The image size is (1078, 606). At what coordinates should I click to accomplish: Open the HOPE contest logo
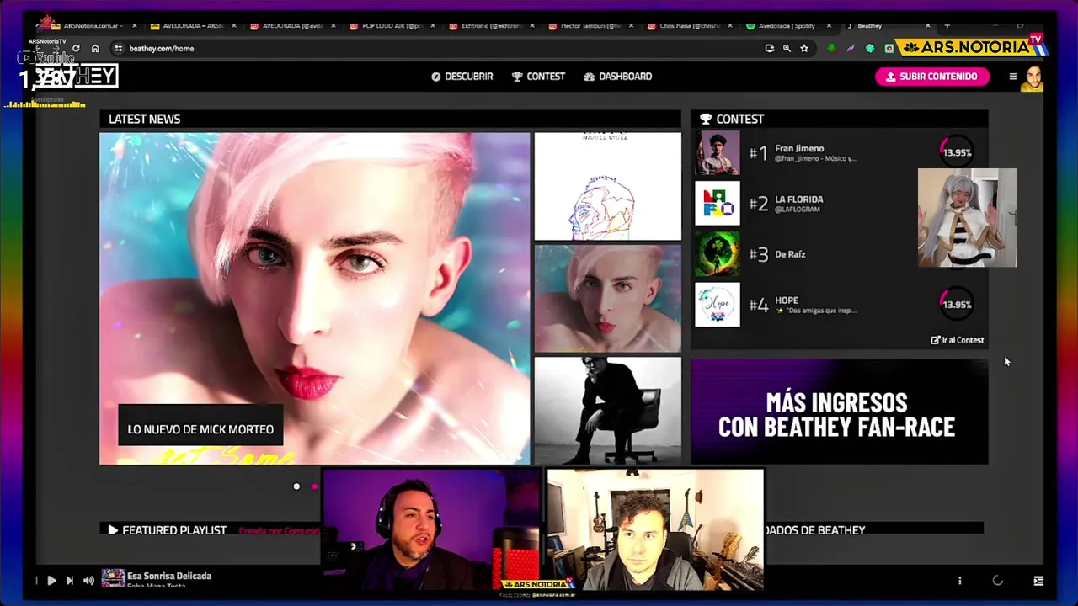point(717,304)
